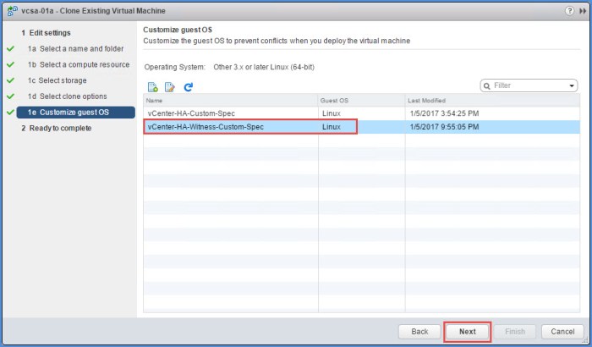Select the vCenter-HA-Witness-Custom-Spec row

tap(361, 127)
